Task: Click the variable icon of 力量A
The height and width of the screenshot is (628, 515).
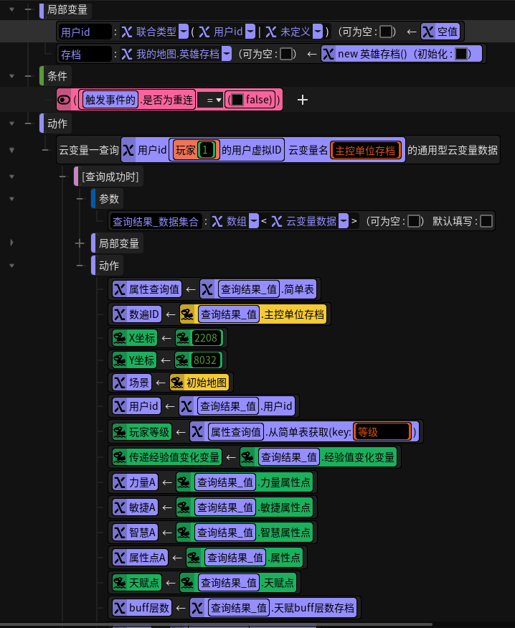Action: click(x=120, y=482)
